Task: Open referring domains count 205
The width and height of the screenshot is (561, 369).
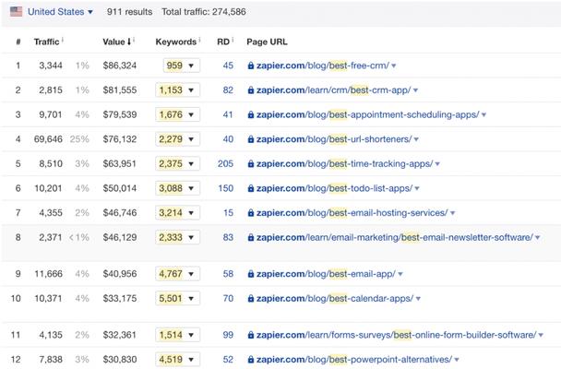Action: click(225, 164)
